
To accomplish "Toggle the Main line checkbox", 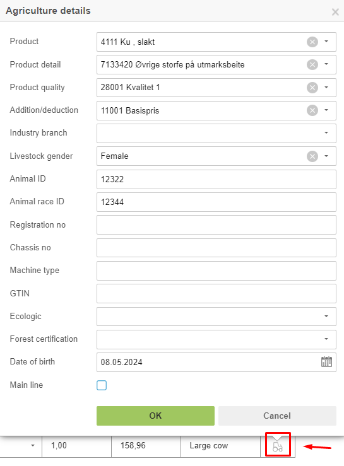I will point(102,385).
